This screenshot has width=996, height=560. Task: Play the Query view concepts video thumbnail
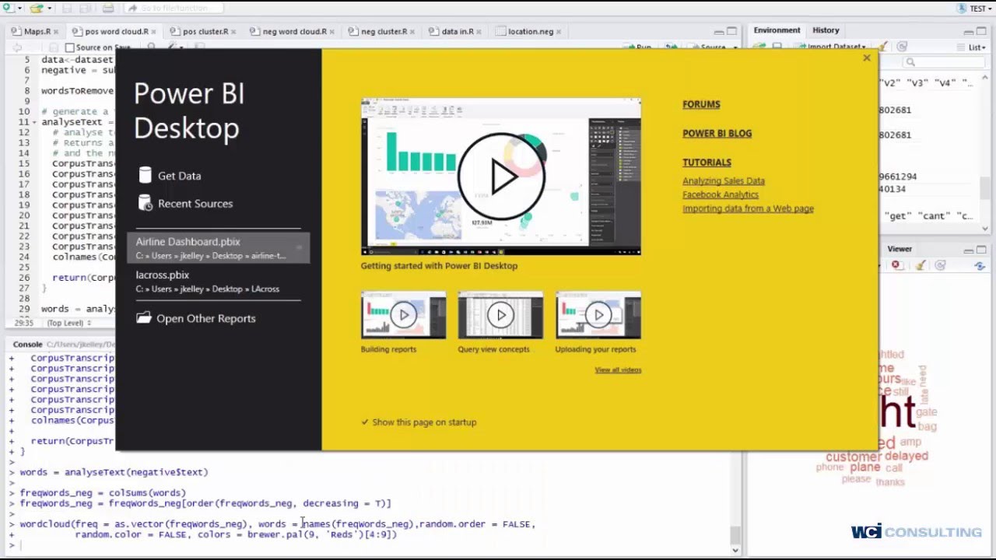[x=500, y=315]
